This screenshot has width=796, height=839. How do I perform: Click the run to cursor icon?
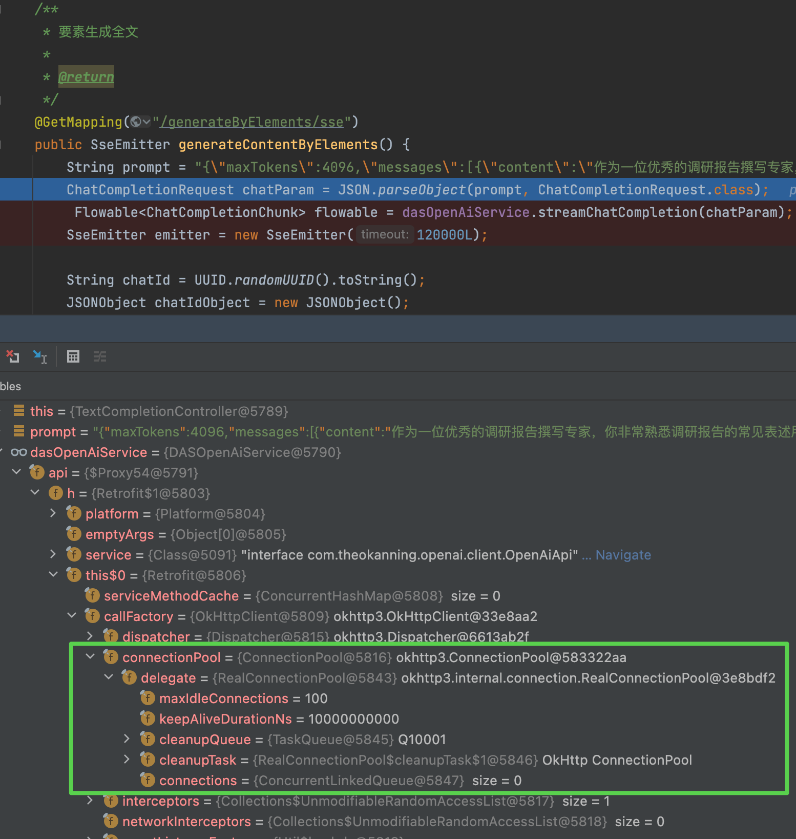(39, 356)
